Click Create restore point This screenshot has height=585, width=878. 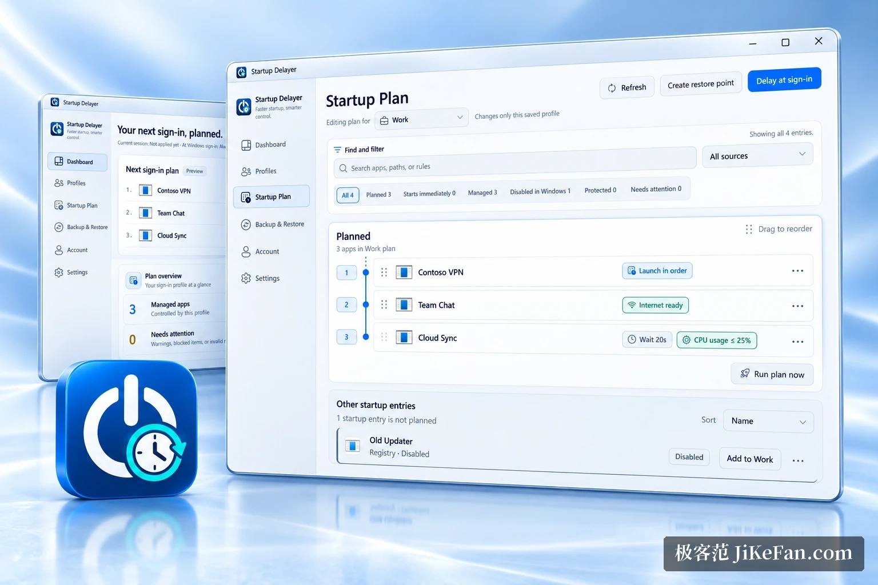coord(701,84)
